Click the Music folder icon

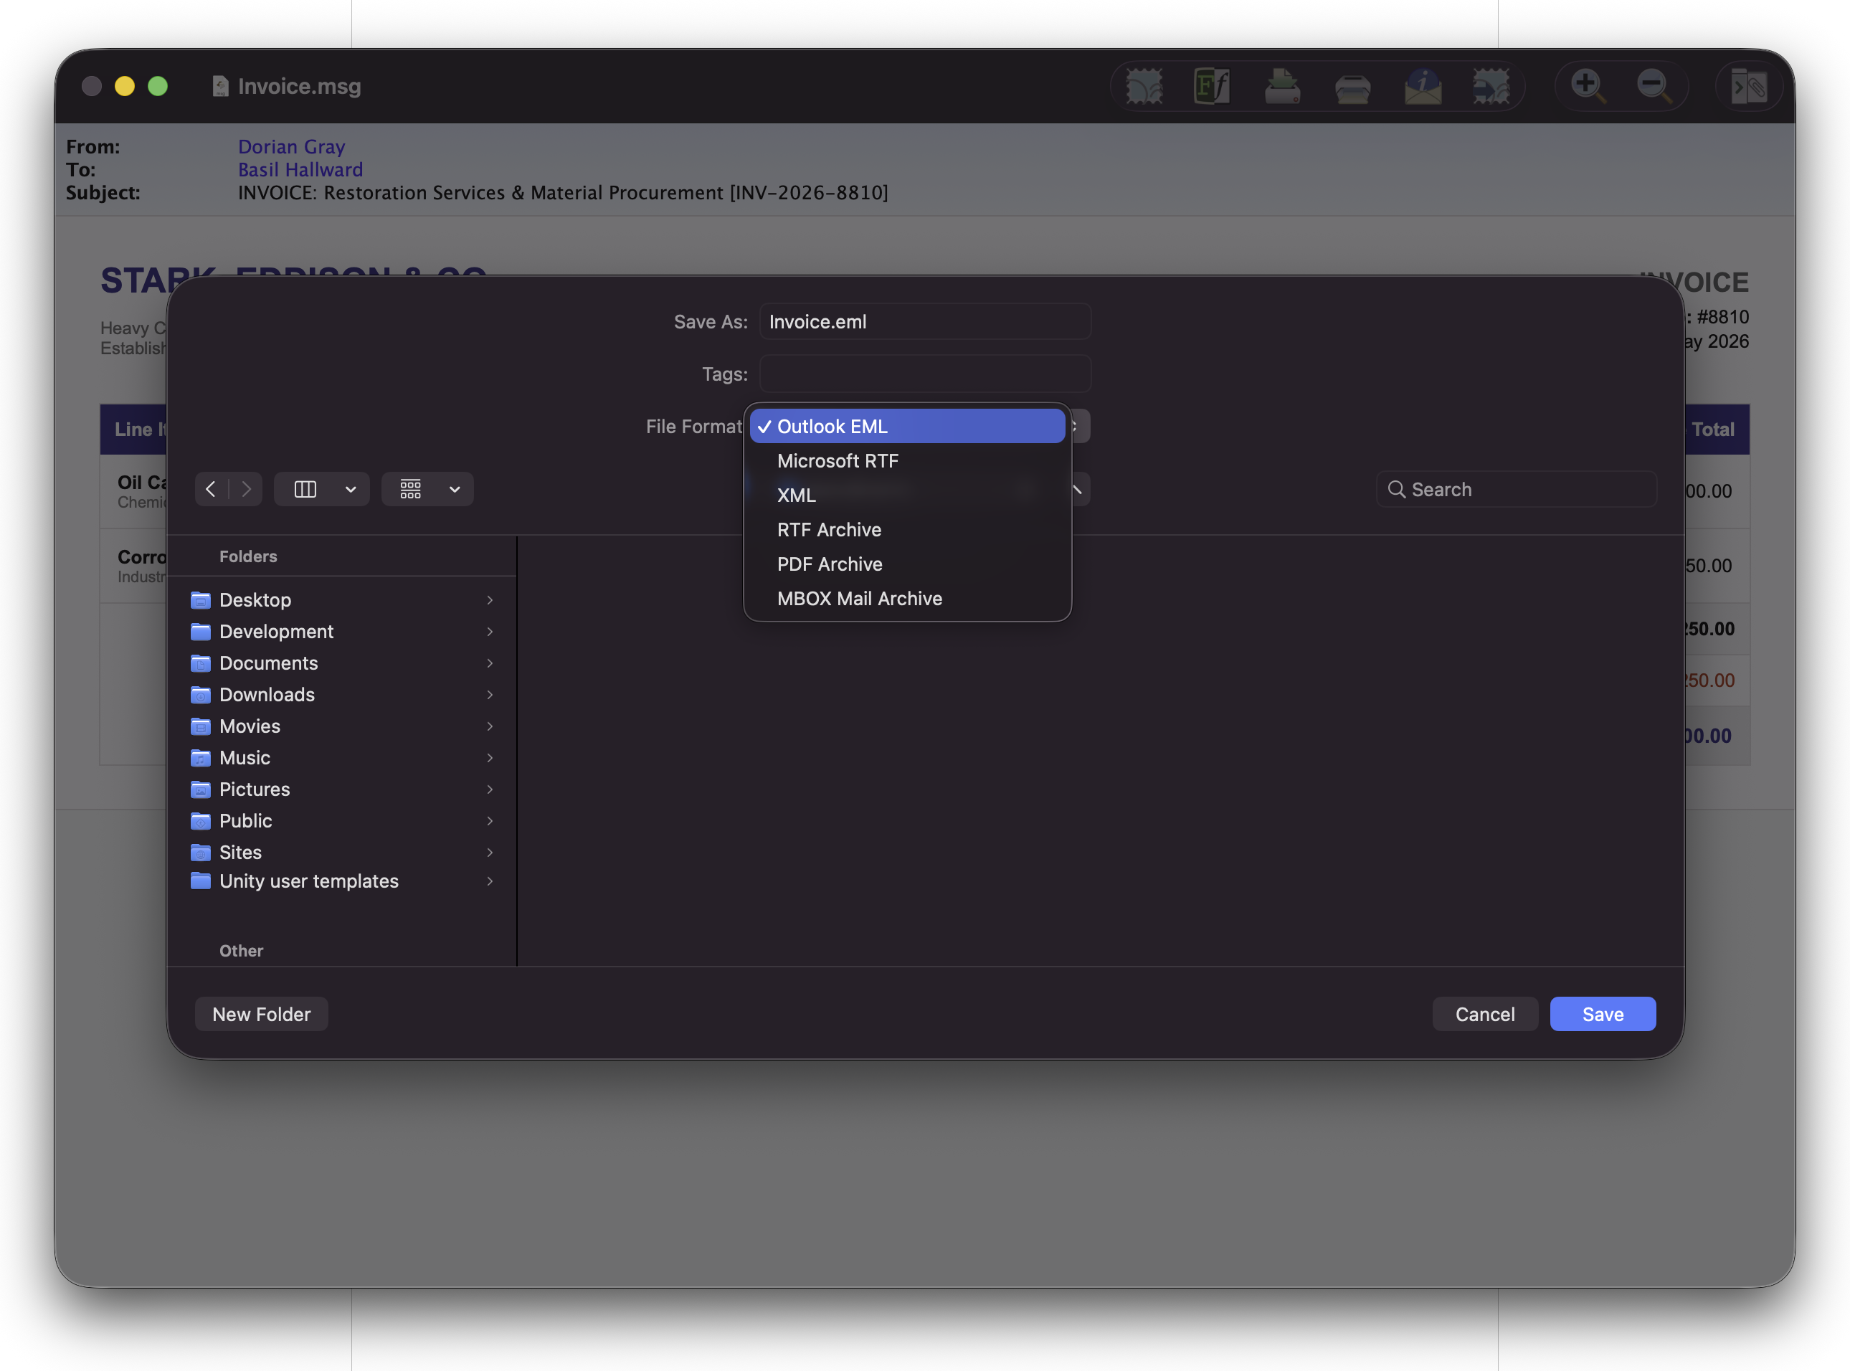(201, 758)
